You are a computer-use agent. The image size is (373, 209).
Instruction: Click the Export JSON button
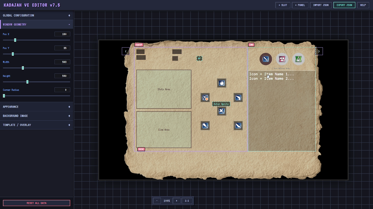(344, 5)
